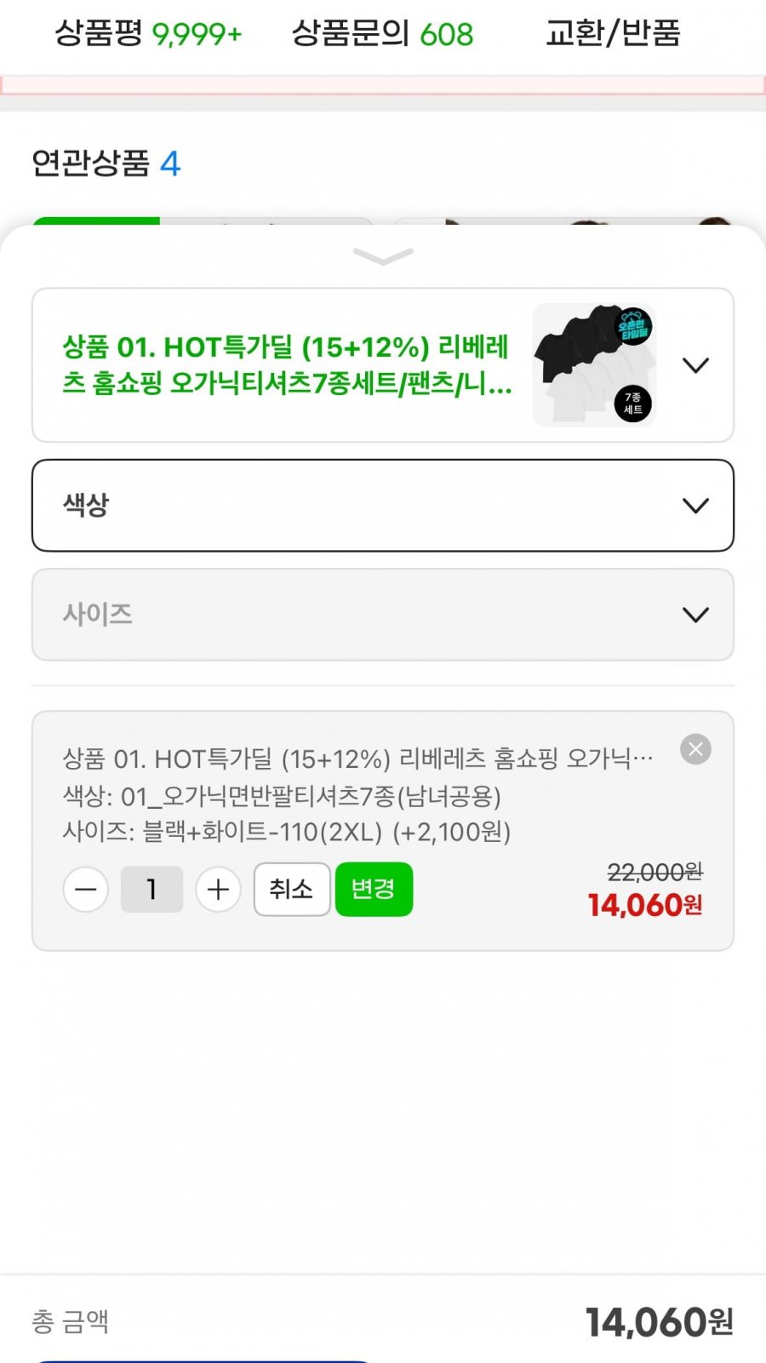Open the 교환/반품 tab
This screenshot has width=766, height=1363.
pos(613,34)
